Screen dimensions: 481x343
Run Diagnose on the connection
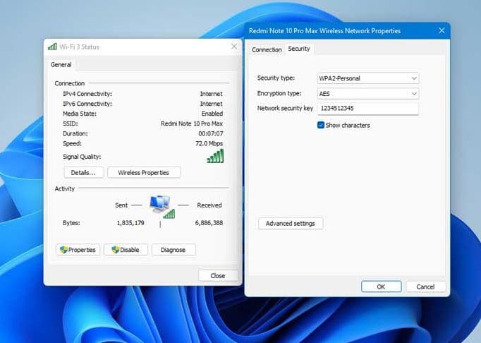(x=173, y=250)
